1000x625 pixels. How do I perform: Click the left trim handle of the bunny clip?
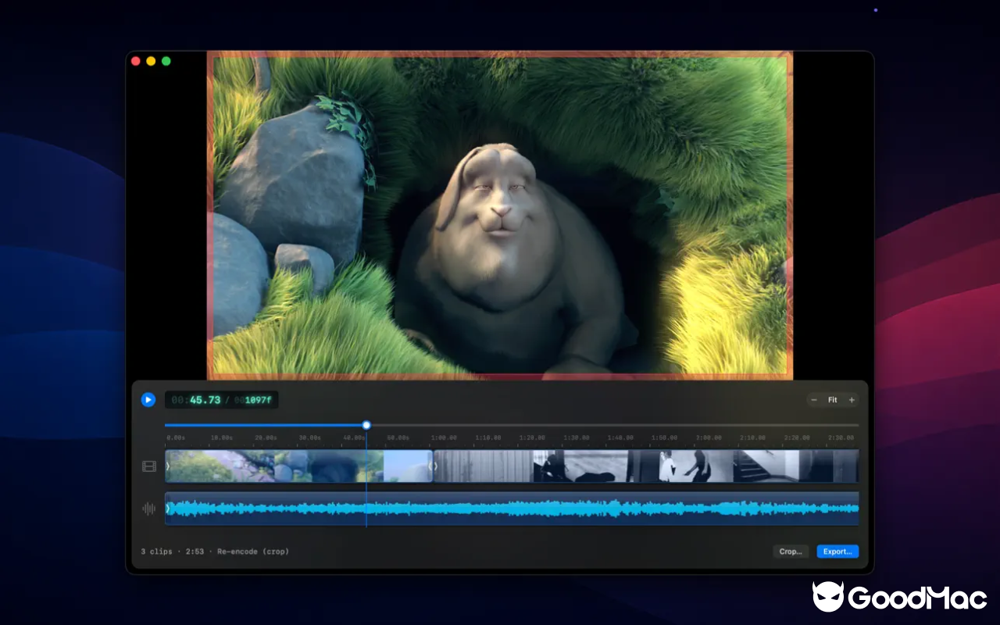pyautogui.click(x=168, y=466)
